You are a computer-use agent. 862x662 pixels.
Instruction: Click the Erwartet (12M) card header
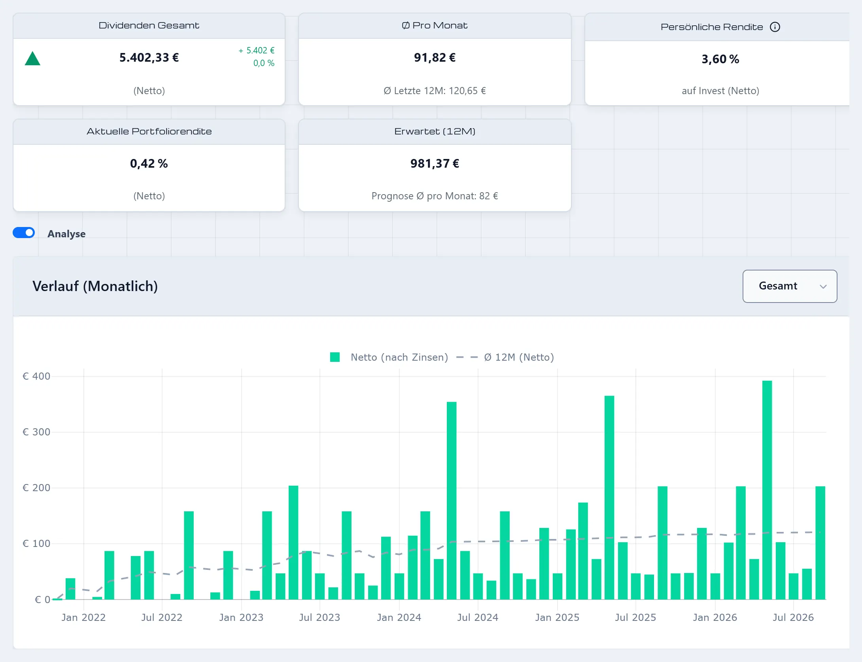[x=435, y=132]
